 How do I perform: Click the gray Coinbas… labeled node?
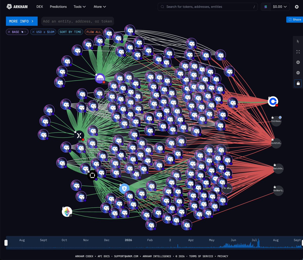coord(276,121)
